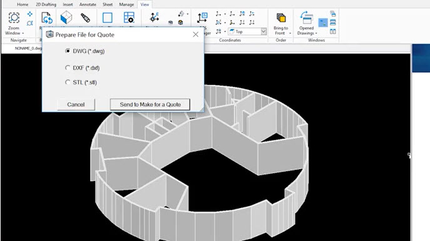430x241 pixels.
Task: Click the cascade windows icon
Action: (332, 14)
